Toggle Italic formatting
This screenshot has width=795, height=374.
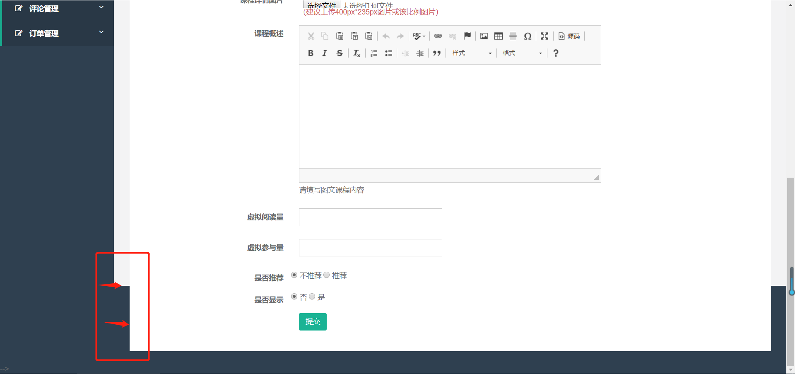[x=325, y=53]
